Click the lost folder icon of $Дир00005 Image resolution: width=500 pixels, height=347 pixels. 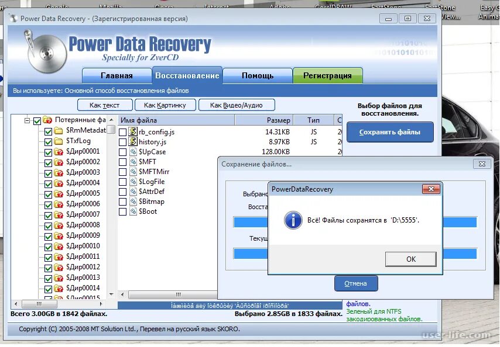(x=59, y=194)
